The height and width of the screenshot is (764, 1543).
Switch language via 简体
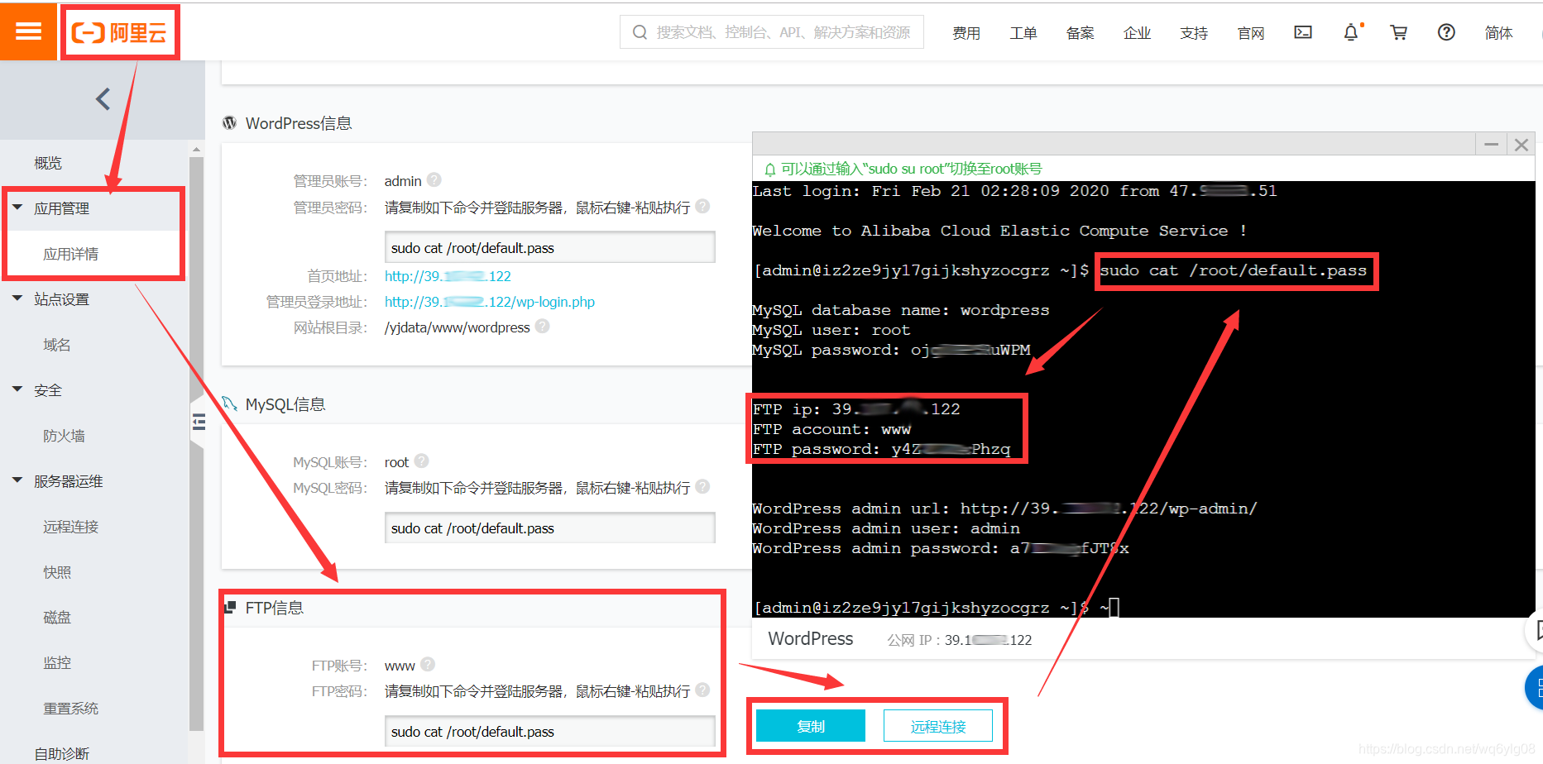coord(1498,33)
